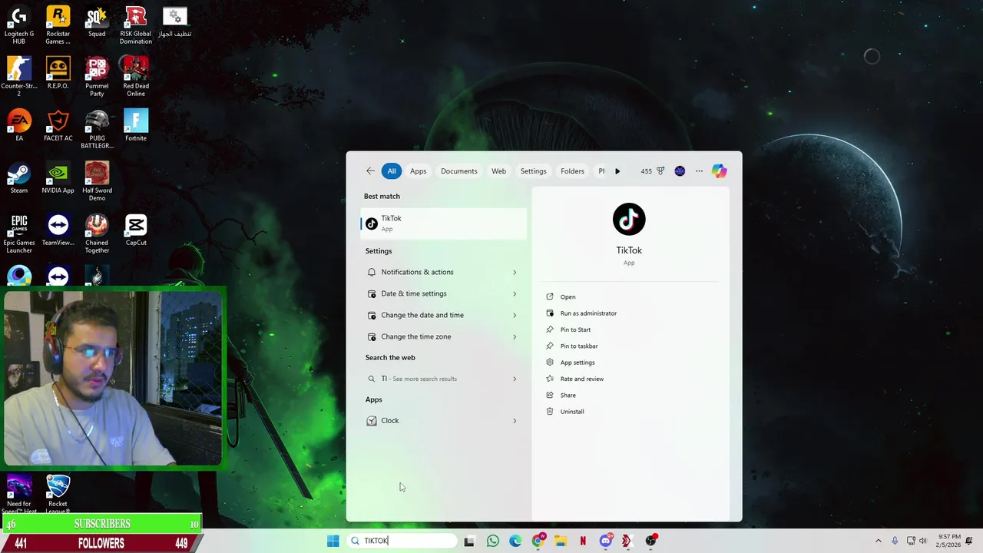The image size is (983, 553).
Task: Select the Squad desktop shortcut
Action: coord(97,21)
